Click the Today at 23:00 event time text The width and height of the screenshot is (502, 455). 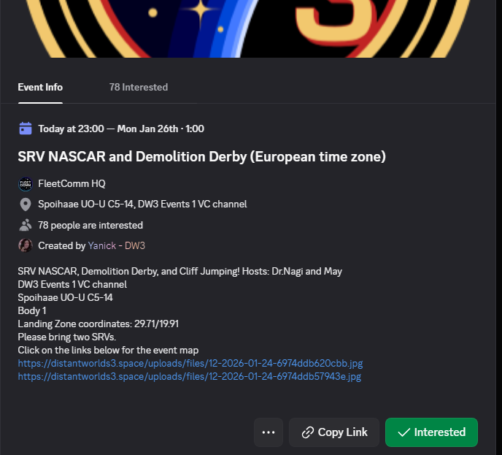pyautogui.click(x=121, y=129)
